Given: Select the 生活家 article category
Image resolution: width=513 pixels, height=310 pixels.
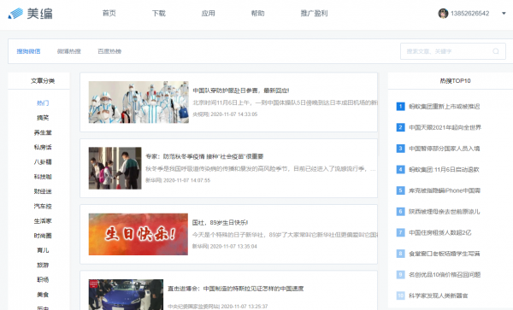Looking at the screenshot, I should pos(43,221).
